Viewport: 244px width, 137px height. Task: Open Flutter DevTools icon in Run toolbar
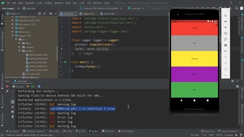click(39, 86)
